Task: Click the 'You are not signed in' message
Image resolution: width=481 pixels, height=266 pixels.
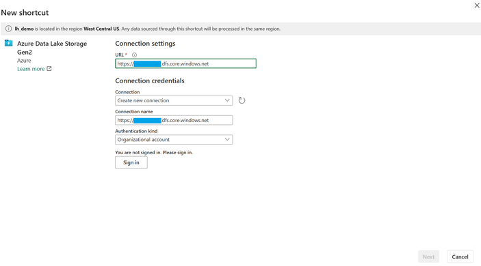Action: point(154,152)
